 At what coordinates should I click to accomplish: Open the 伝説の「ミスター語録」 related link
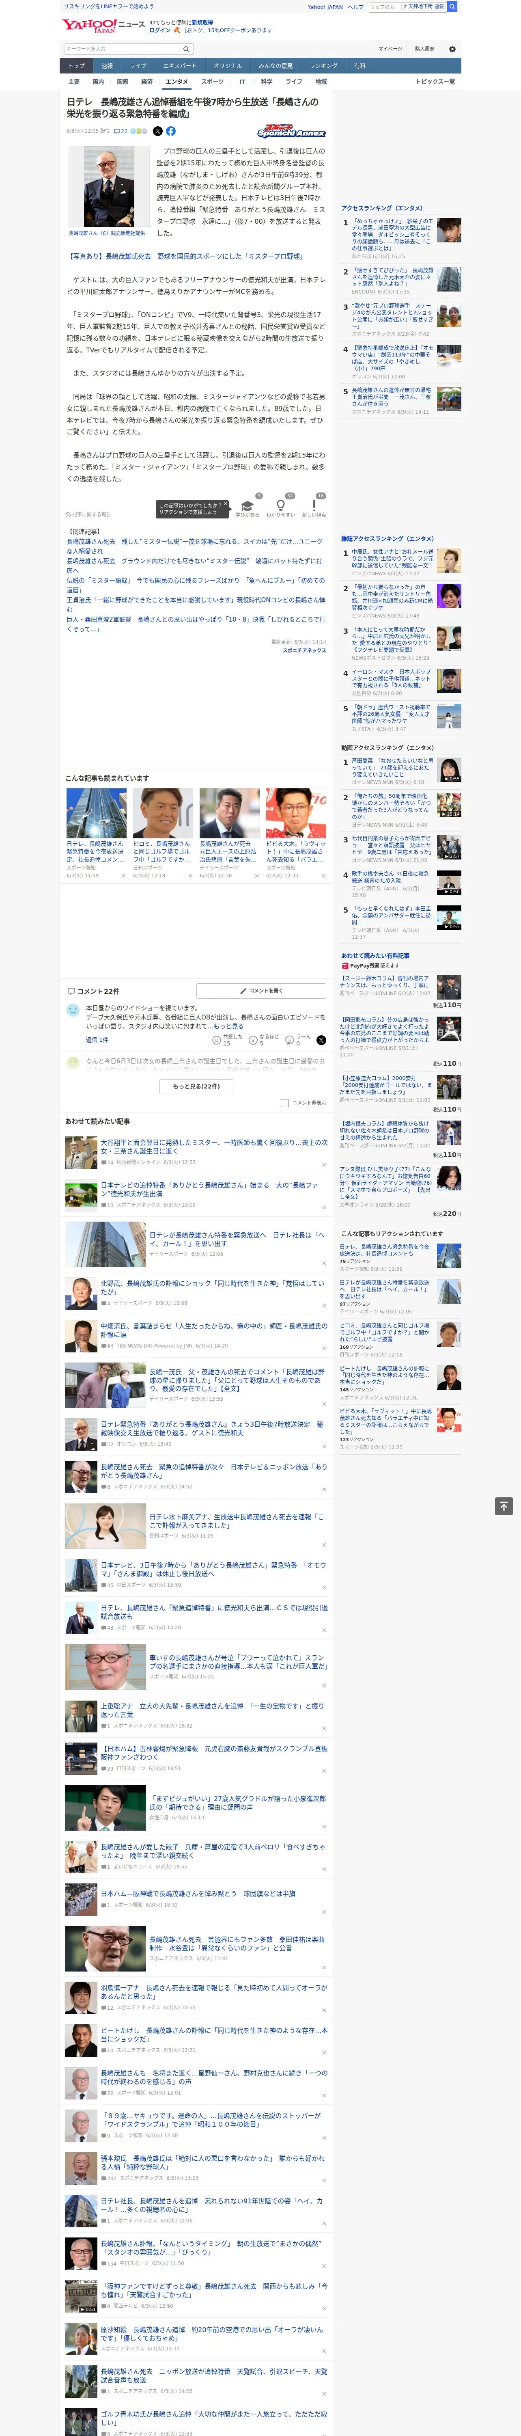(x=196, y=585)
